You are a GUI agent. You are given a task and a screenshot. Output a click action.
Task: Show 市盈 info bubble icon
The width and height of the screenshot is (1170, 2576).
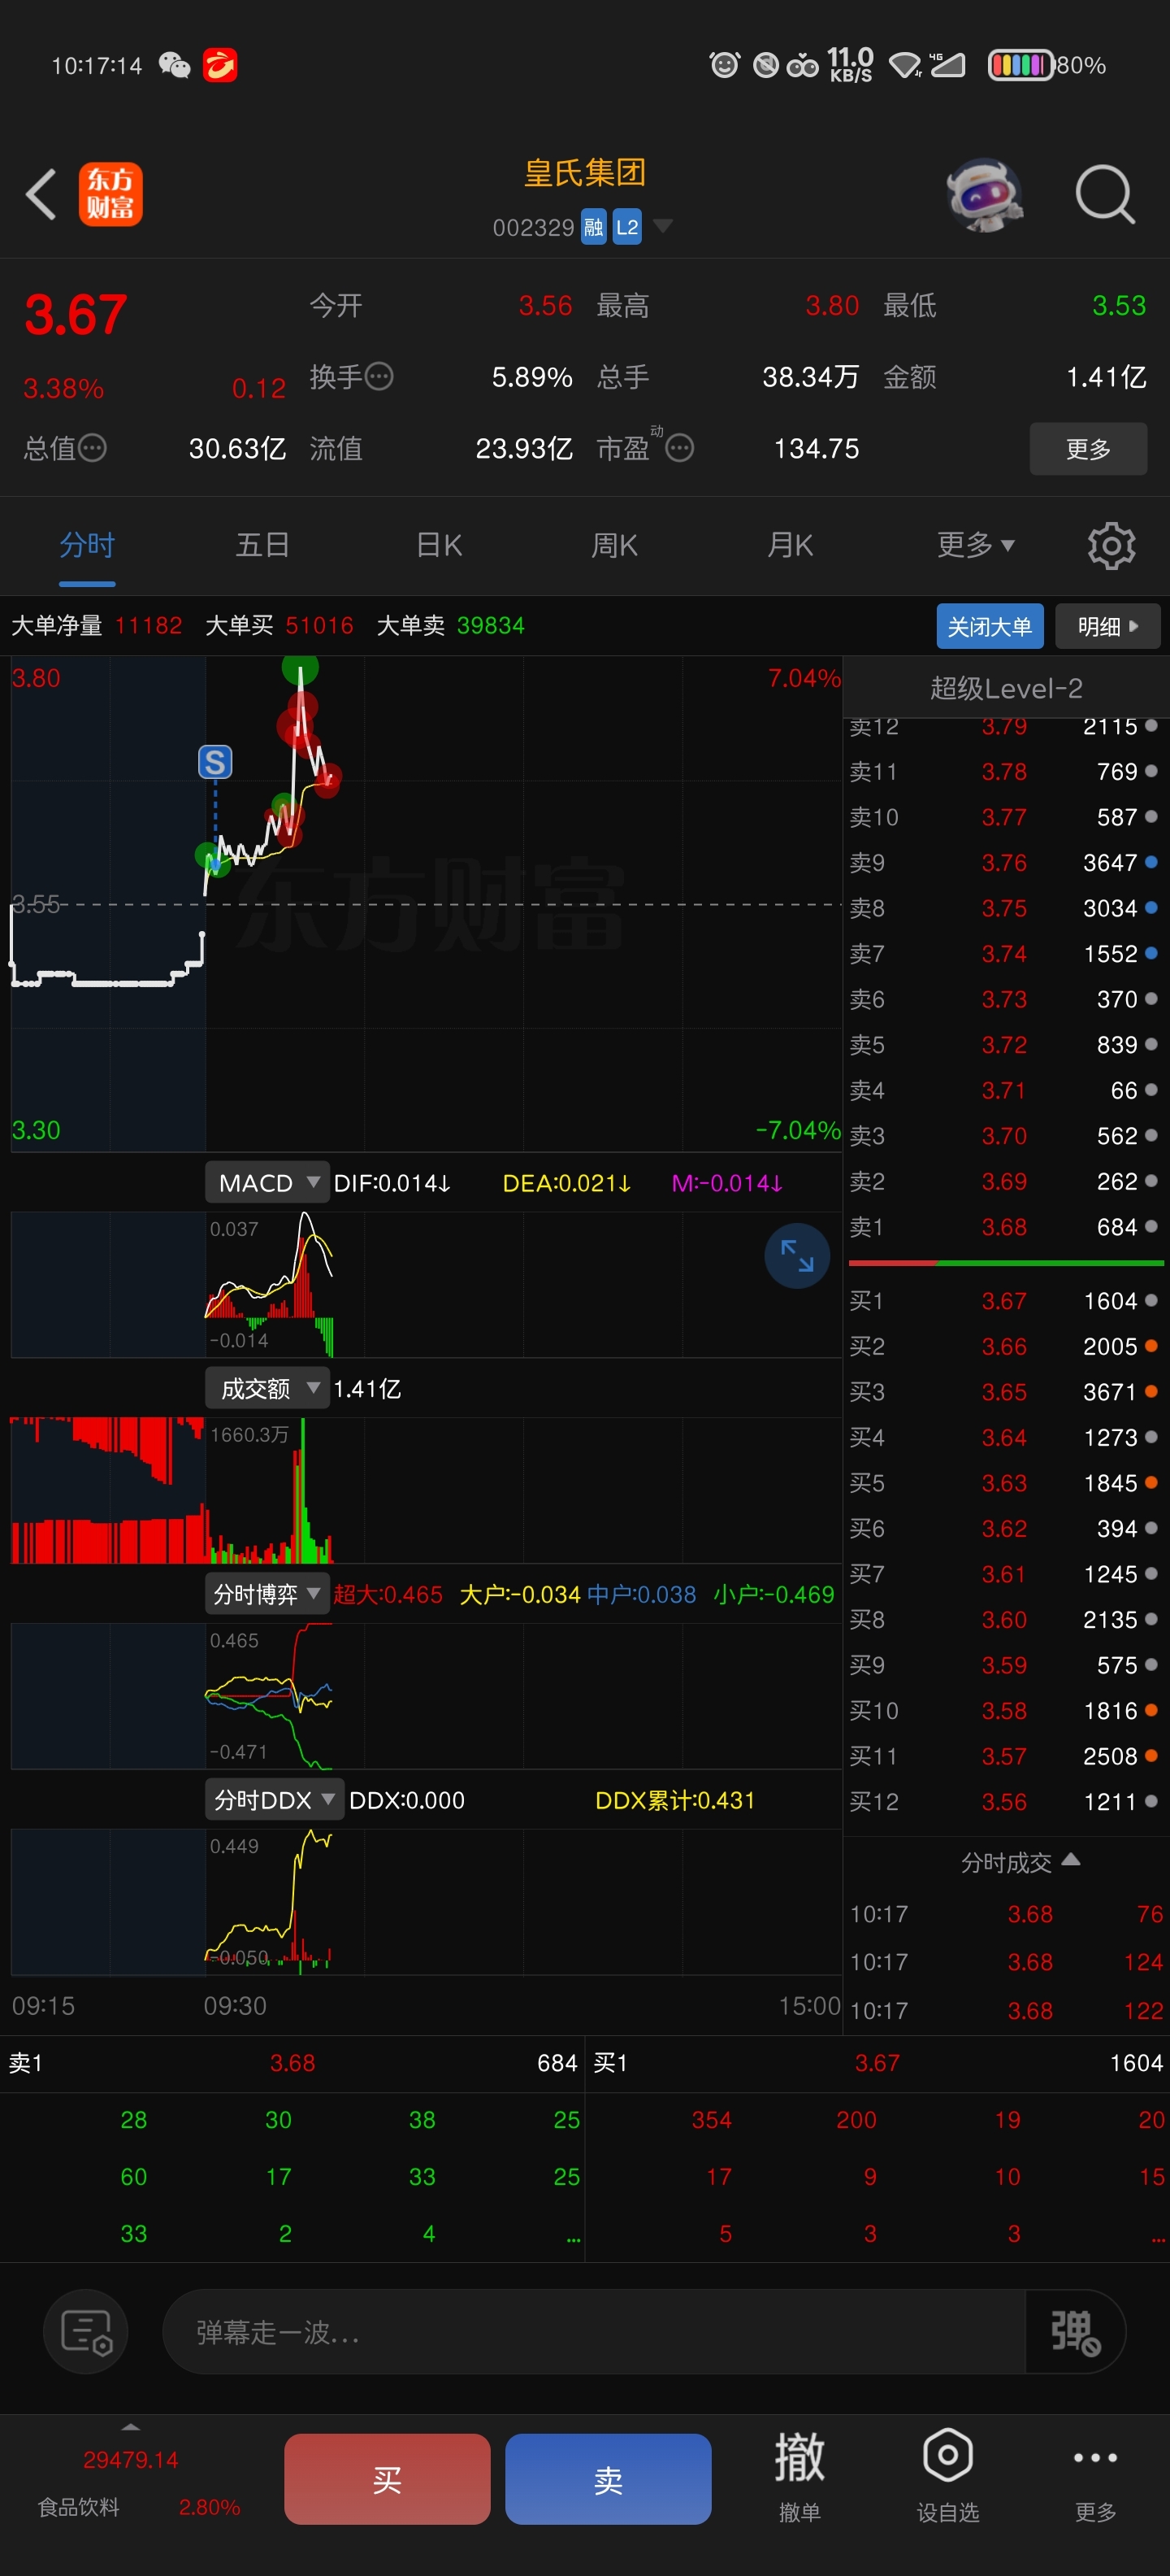[x=679, y=448]
